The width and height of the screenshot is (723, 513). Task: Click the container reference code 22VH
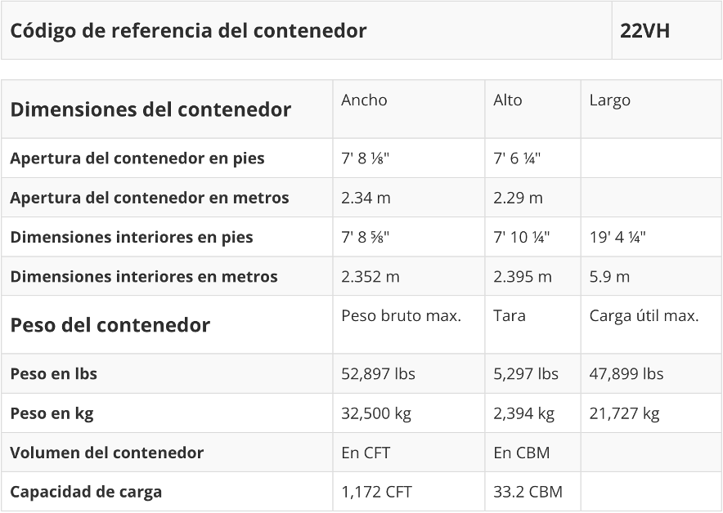click(644, 31)
